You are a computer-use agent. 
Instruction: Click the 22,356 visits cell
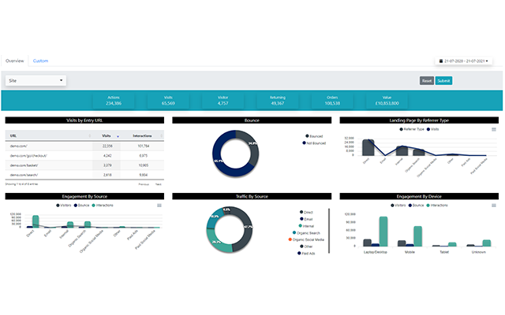(x=107, y=146)
